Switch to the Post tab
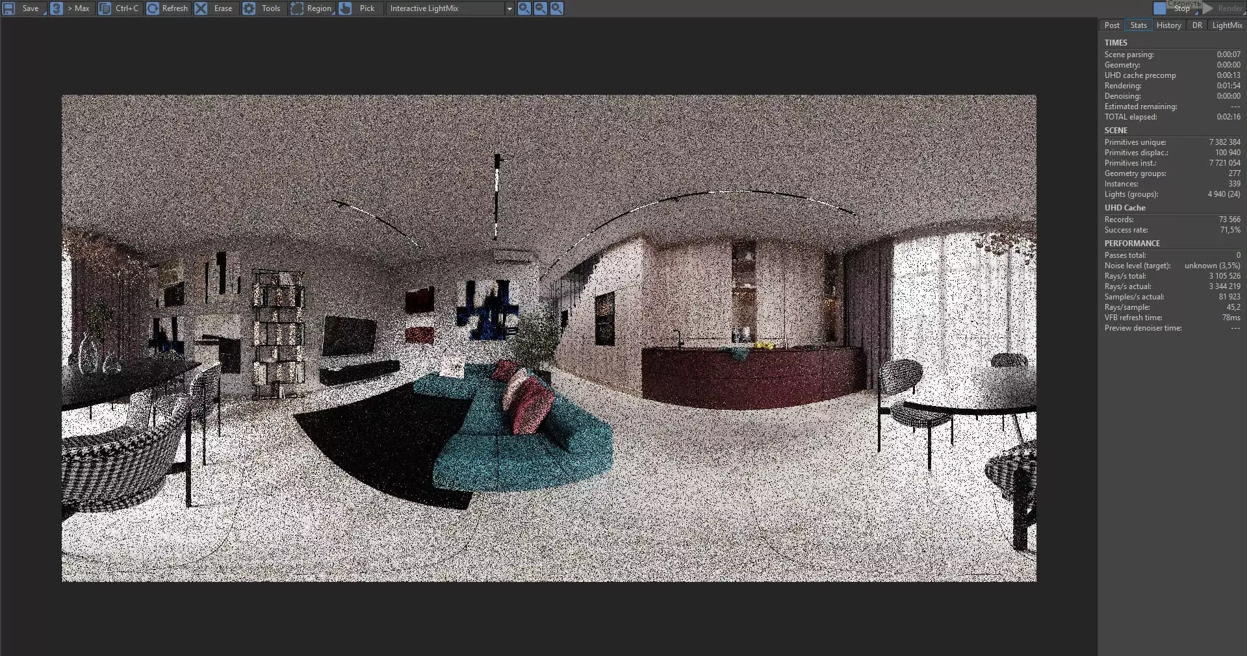The height and width of the screenshot is (656, 1247). (x=1112, y=25)
